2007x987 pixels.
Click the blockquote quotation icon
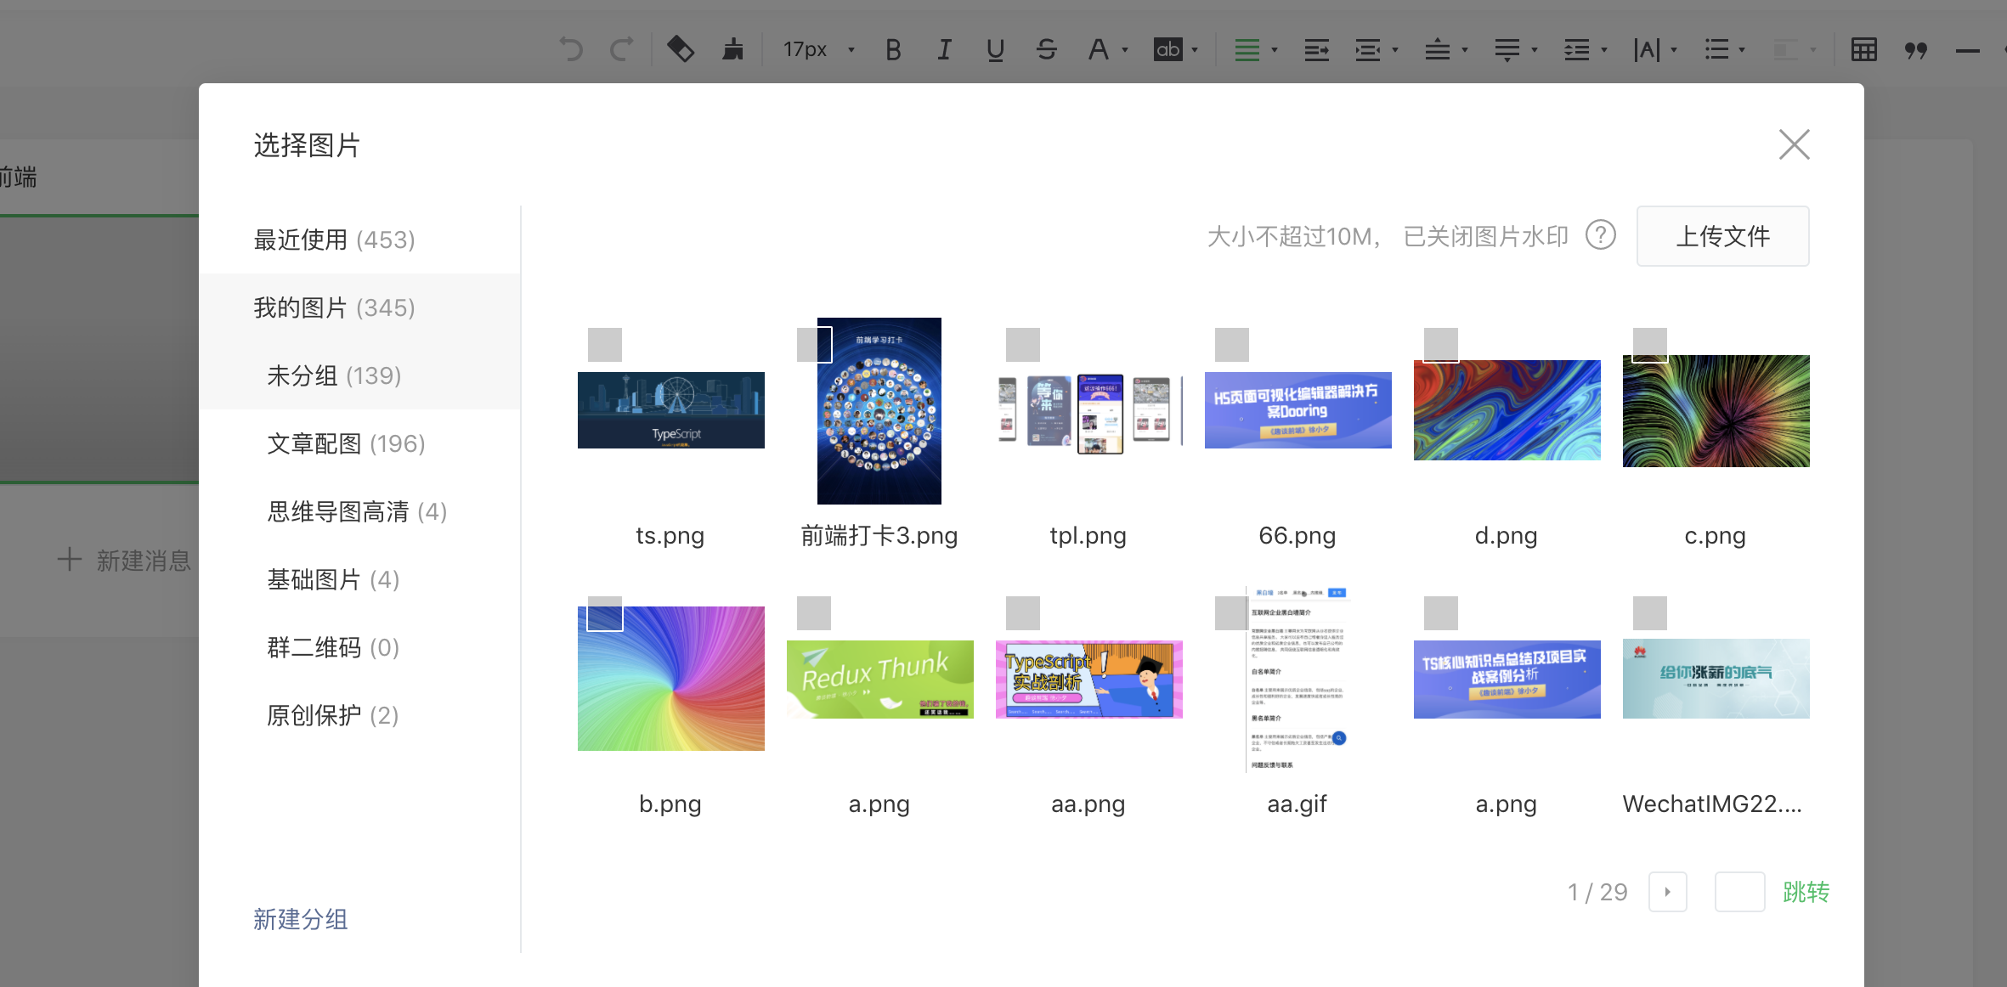tap(1915, 50)
